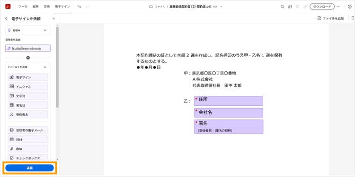Expand the file name dropdown arrow
355x177 pixels.
(221, 7)
